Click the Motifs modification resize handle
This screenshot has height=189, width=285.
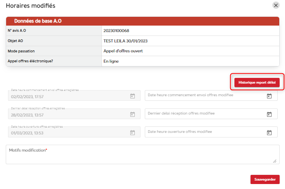[x=274, y=161]
